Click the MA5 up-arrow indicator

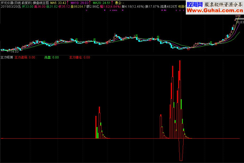click(x=67, y=3)
